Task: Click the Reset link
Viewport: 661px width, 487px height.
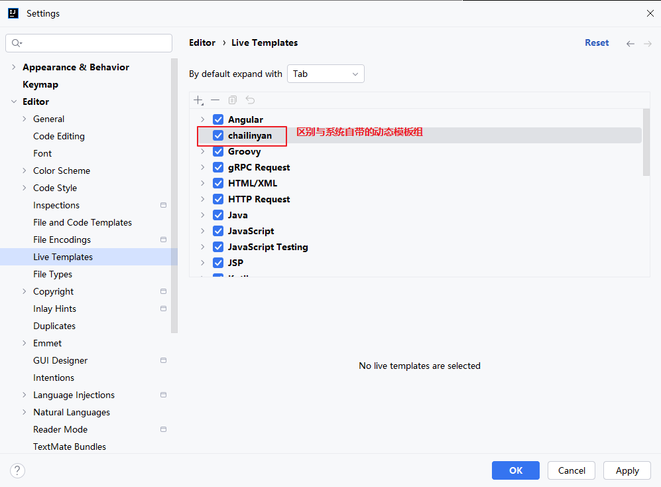Action: pos(597,42)
